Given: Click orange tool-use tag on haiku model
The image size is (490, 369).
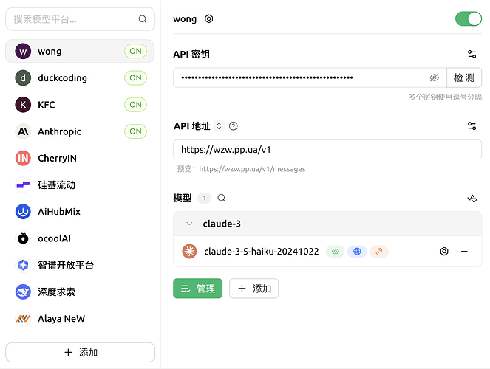Looking at the screenshot, I should pos(378,252).
